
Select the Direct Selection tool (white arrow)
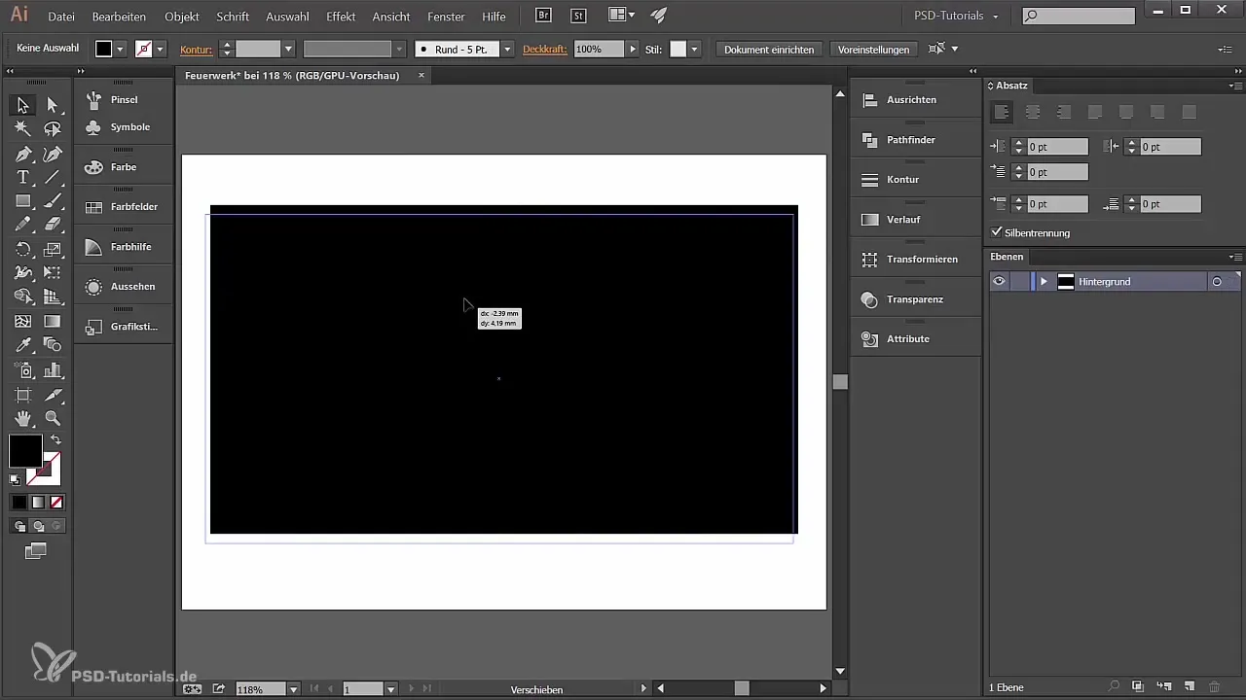(53, 105)
